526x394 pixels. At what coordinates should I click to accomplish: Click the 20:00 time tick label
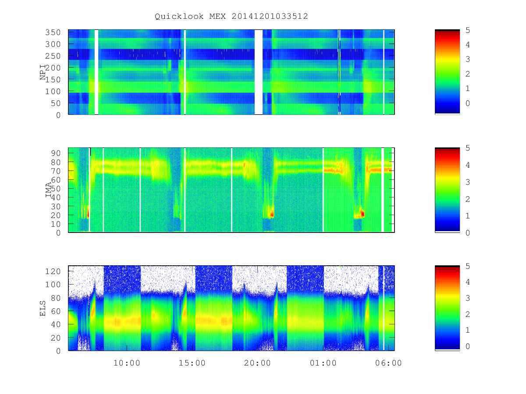pyautogui.click(x=257, y=363)
